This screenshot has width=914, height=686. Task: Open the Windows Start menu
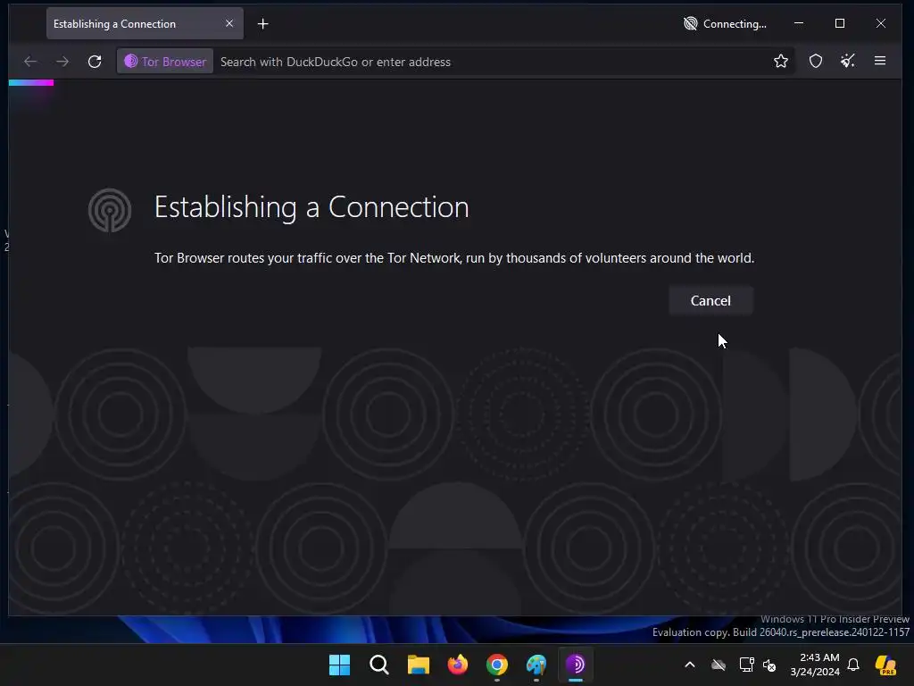coord(340,665)
